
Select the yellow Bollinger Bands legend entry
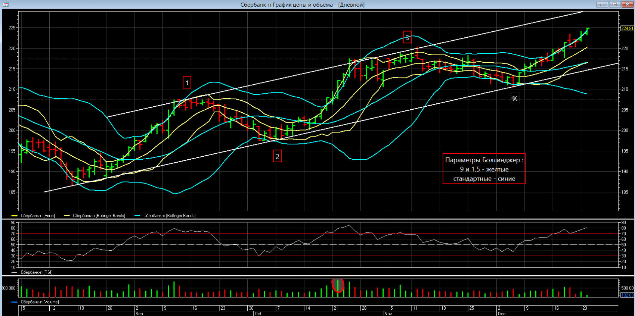99,216
